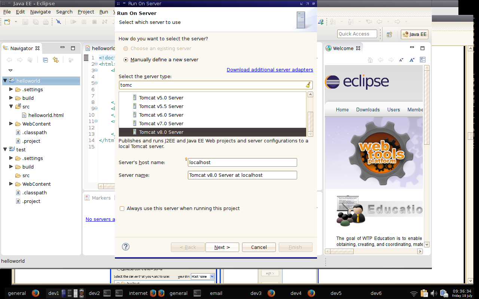Select Tomcat v6.0 Server in list
479x299 pixels.
point(213,115)
